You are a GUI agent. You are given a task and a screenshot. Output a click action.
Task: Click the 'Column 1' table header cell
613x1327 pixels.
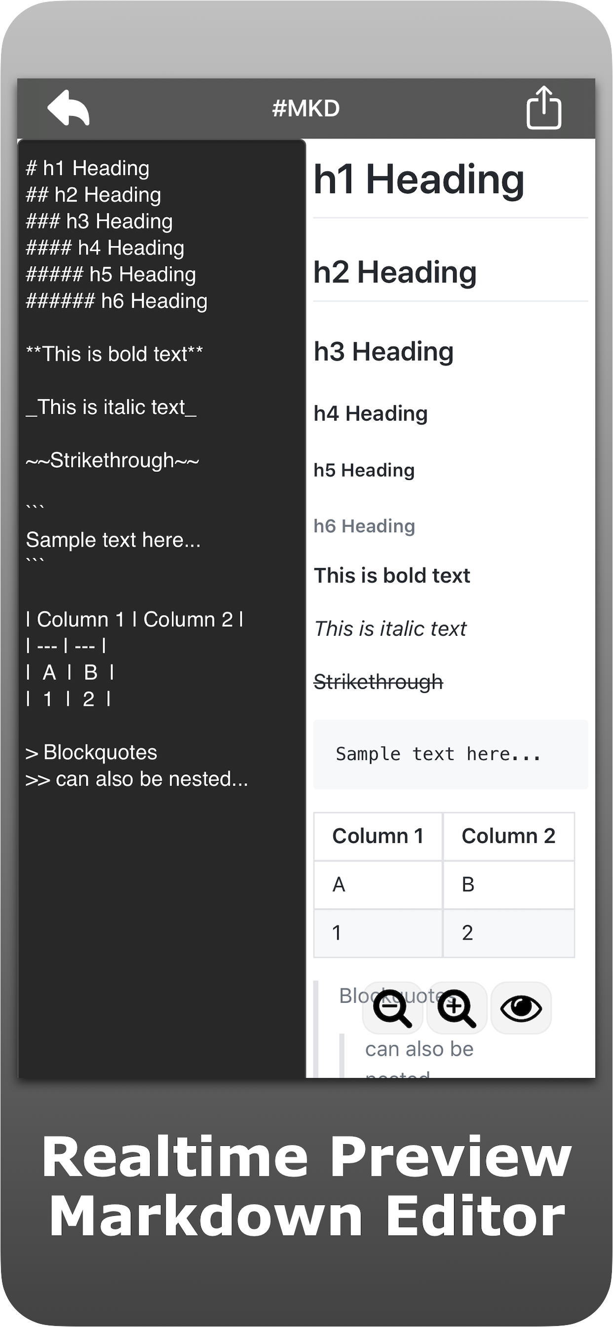378,836
